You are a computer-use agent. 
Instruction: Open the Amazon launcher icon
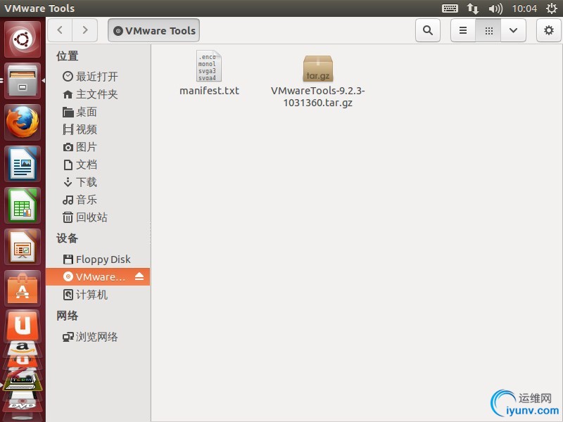[23, 347]
